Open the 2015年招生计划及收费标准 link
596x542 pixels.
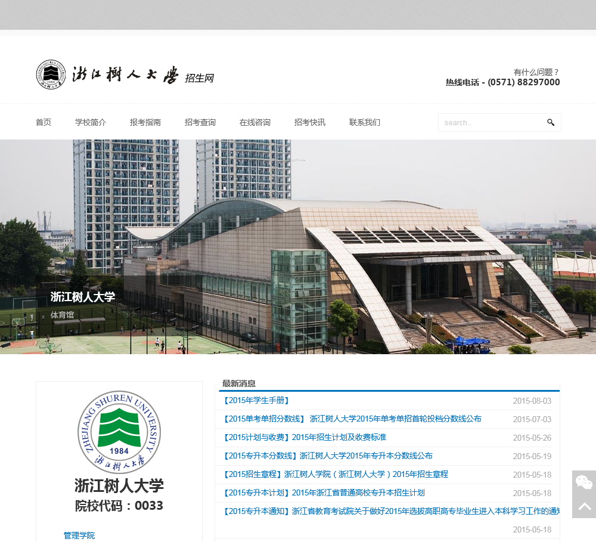(x=305, y=438)
